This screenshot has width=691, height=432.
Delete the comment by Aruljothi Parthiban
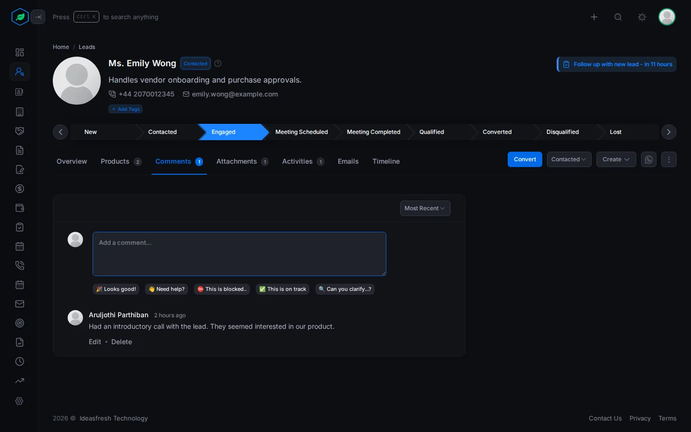tap(121, 342)
